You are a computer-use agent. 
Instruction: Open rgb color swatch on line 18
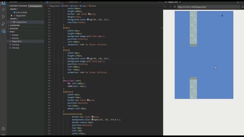point(88,19)
